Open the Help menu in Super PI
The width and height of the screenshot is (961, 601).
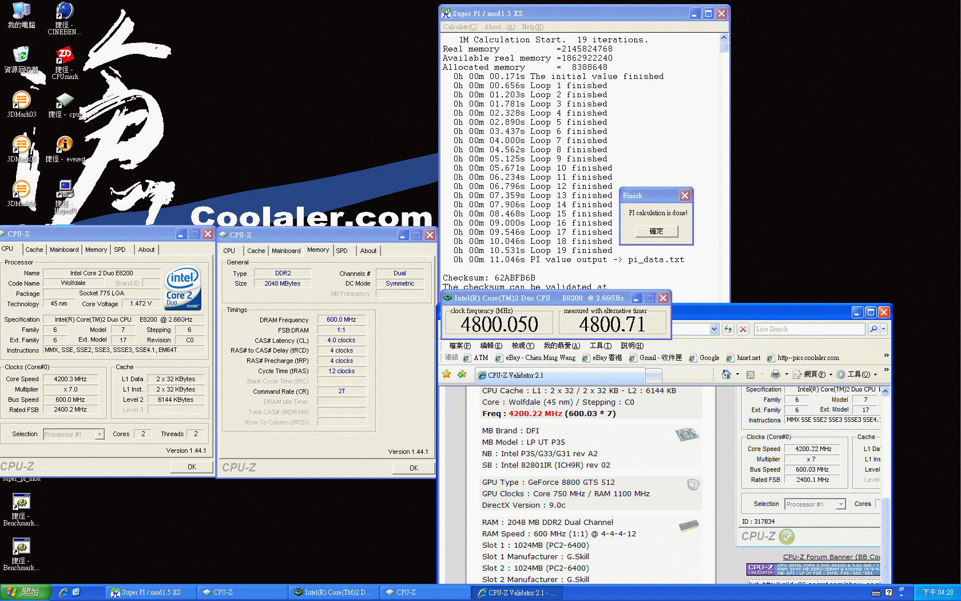533,27
